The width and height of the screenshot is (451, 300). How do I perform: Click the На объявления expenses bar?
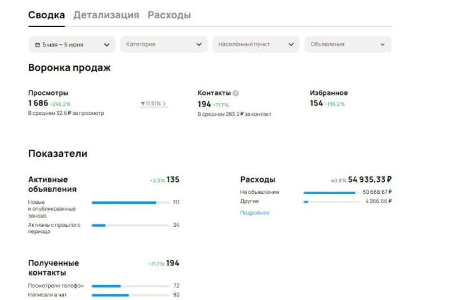click(x=331, y=192)
